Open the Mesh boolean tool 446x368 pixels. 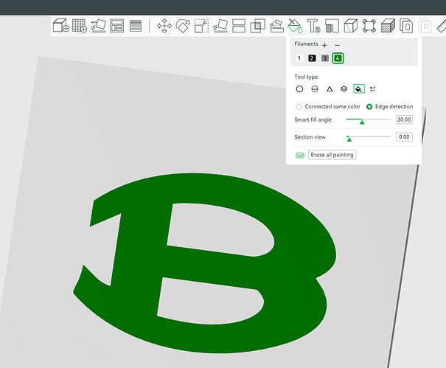click(x=257, y=26)
